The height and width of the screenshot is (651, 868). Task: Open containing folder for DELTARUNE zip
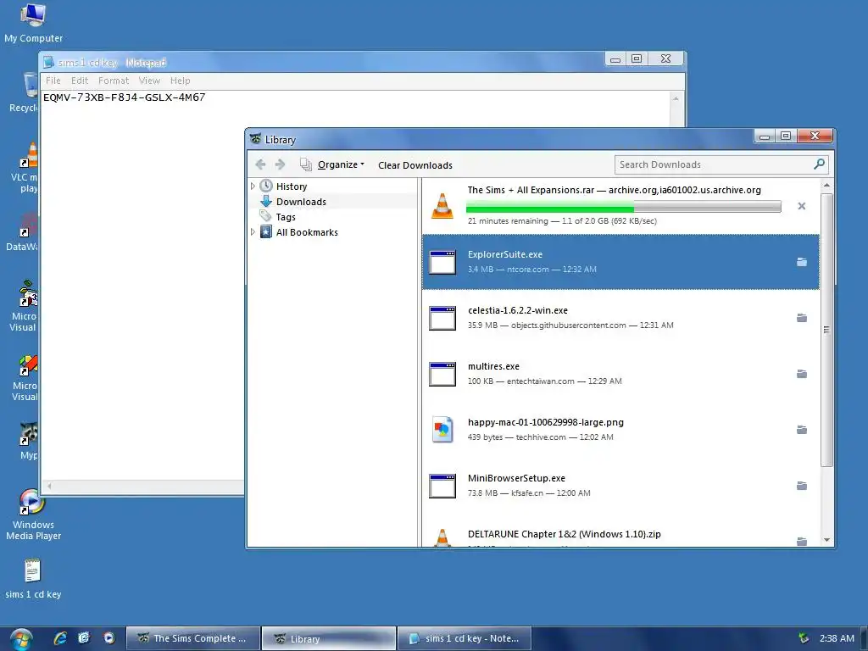pyautogui.click(x=802, y=541)
